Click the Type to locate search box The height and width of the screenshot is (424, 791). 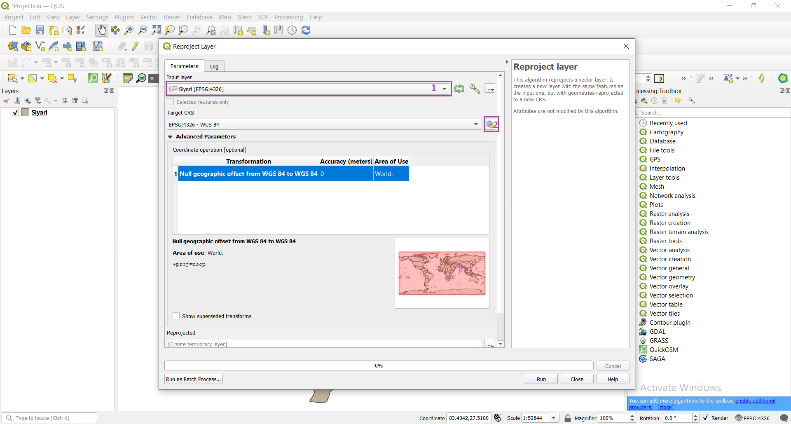pos(50,418)
